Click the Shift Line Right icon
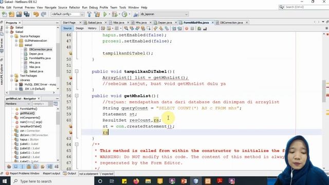 click(179, 28)
